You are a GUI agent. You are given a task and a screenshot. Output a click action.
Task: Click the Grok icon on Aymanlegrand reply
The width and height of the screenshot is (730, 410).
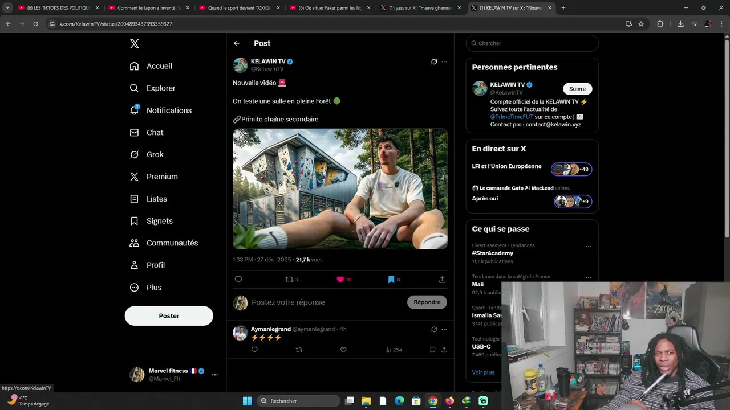point(434,329)
